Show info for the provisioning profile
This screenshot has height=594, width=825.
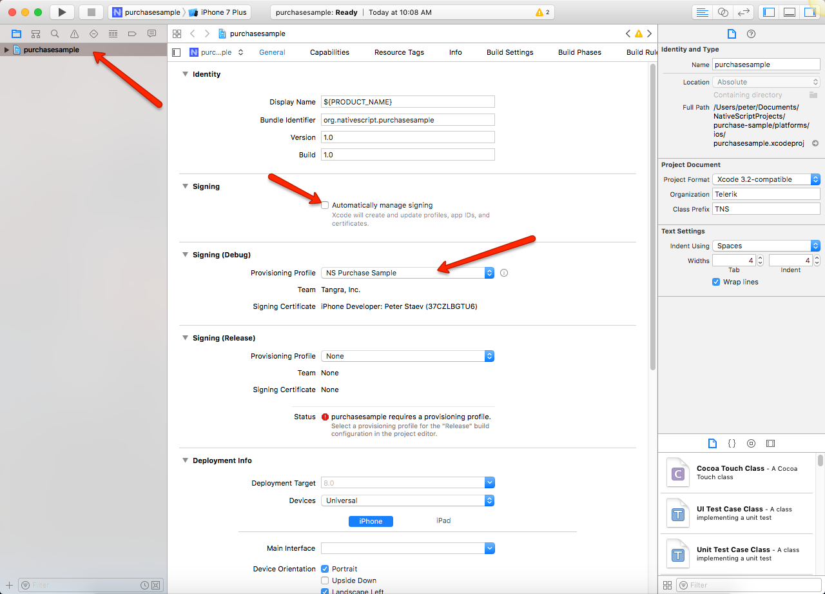coord(504,273)
